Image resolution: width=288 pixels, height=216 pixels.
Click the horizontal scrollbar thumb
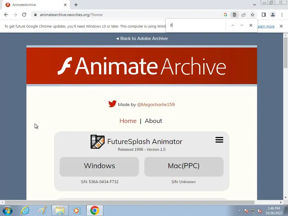(x=129, y=202)
